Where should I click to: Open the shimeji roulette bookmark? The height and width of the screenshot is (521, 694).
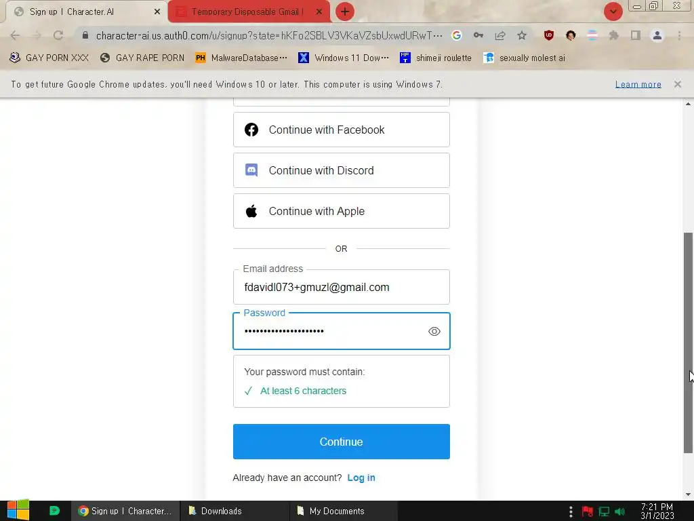pos(436,58)
